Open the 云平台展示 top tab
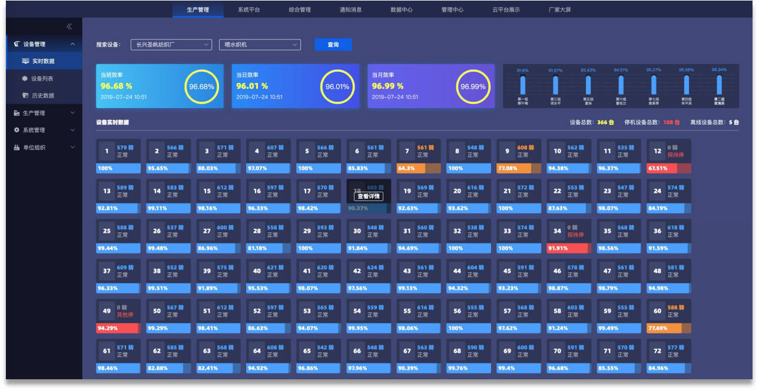 [506, 9]
